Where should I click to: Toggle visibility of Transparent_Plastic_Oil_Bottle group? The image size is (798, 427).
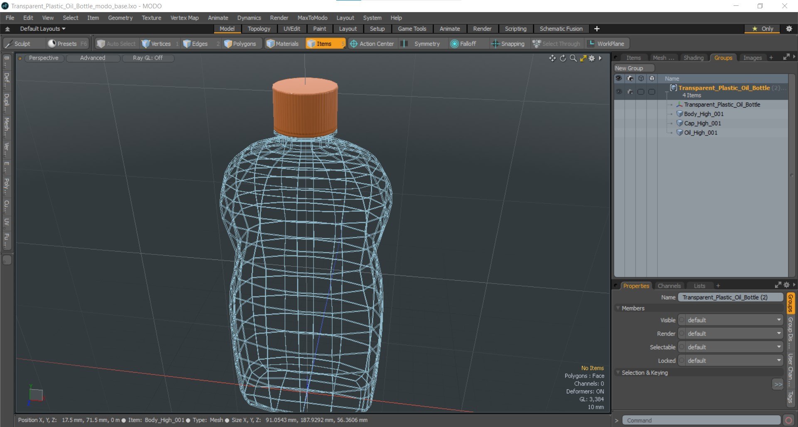pos(619,91)
